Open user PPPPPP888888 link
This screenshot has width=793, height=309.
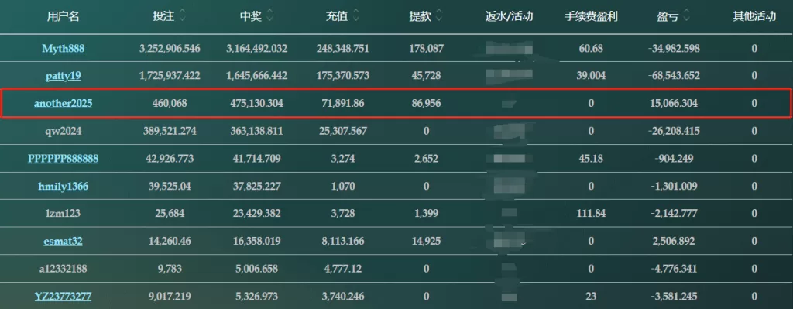[x=64, y=158]
